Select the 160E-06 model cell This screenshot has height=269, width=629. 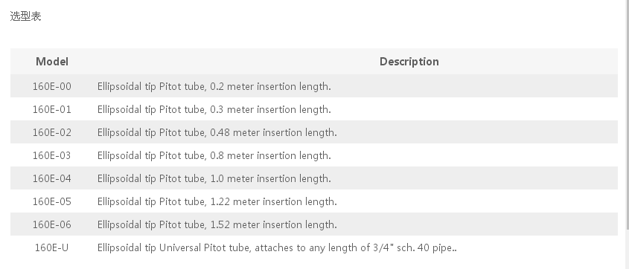52,225
